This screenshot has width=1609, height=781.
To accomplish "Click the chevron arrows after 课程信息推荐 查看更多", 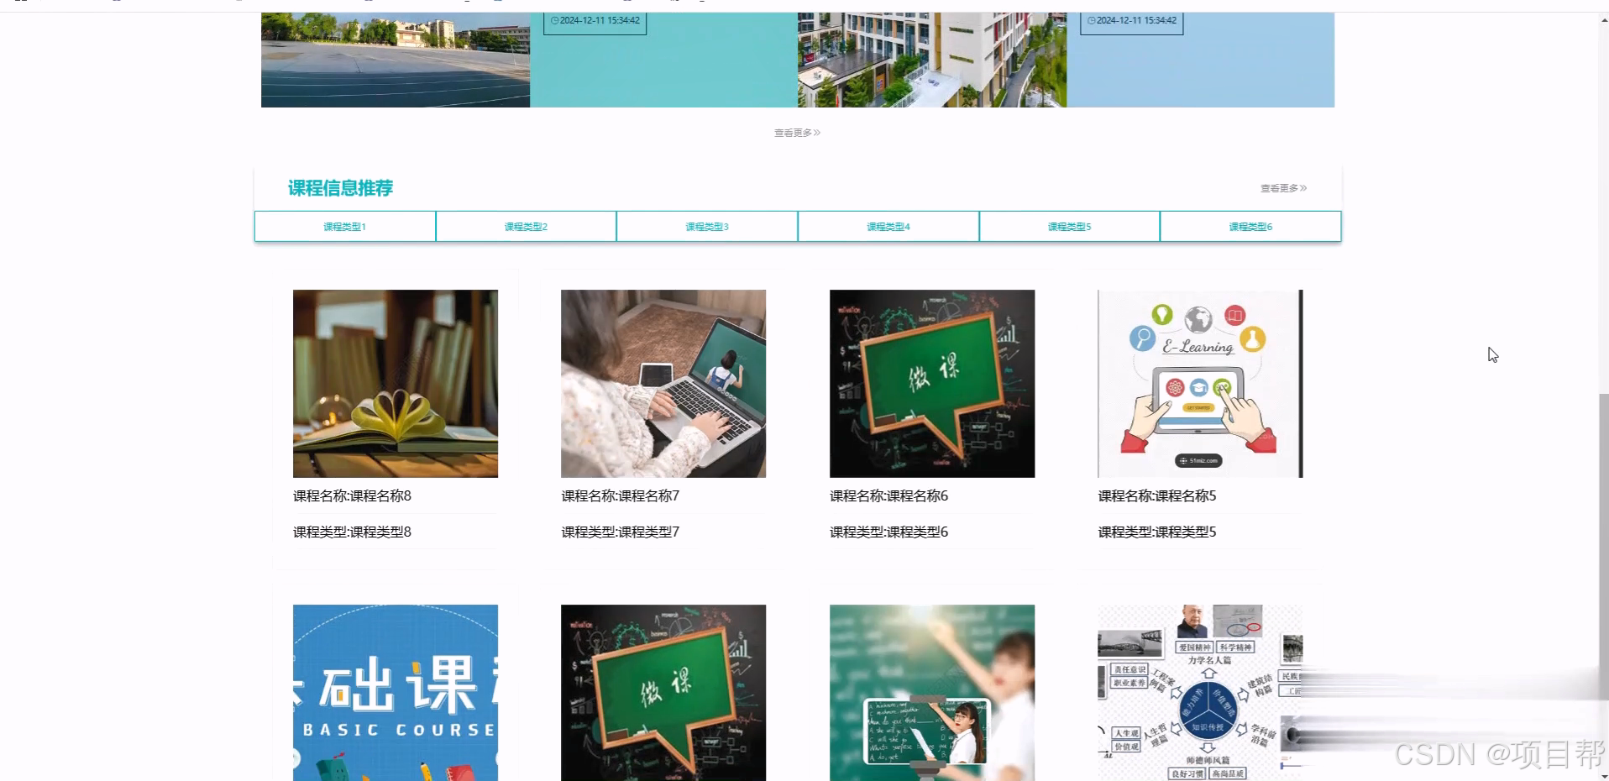I will pos(1303,188).
